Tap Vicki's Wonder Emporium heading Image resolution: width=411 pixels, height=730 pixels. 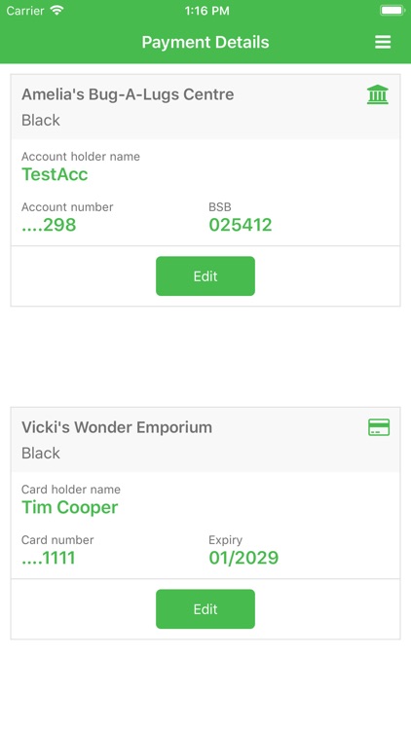pyautogui.click(x=117, y=427)
